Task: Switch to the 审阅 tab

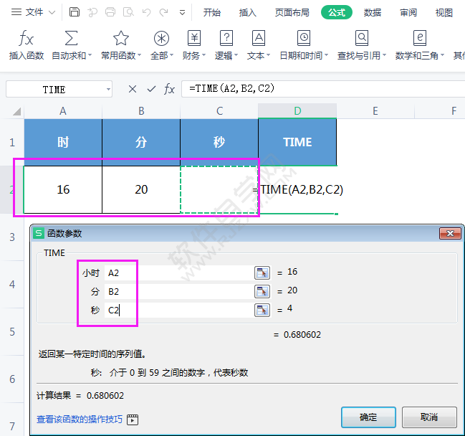Action: pyautogui.click(x=408, y=12)
